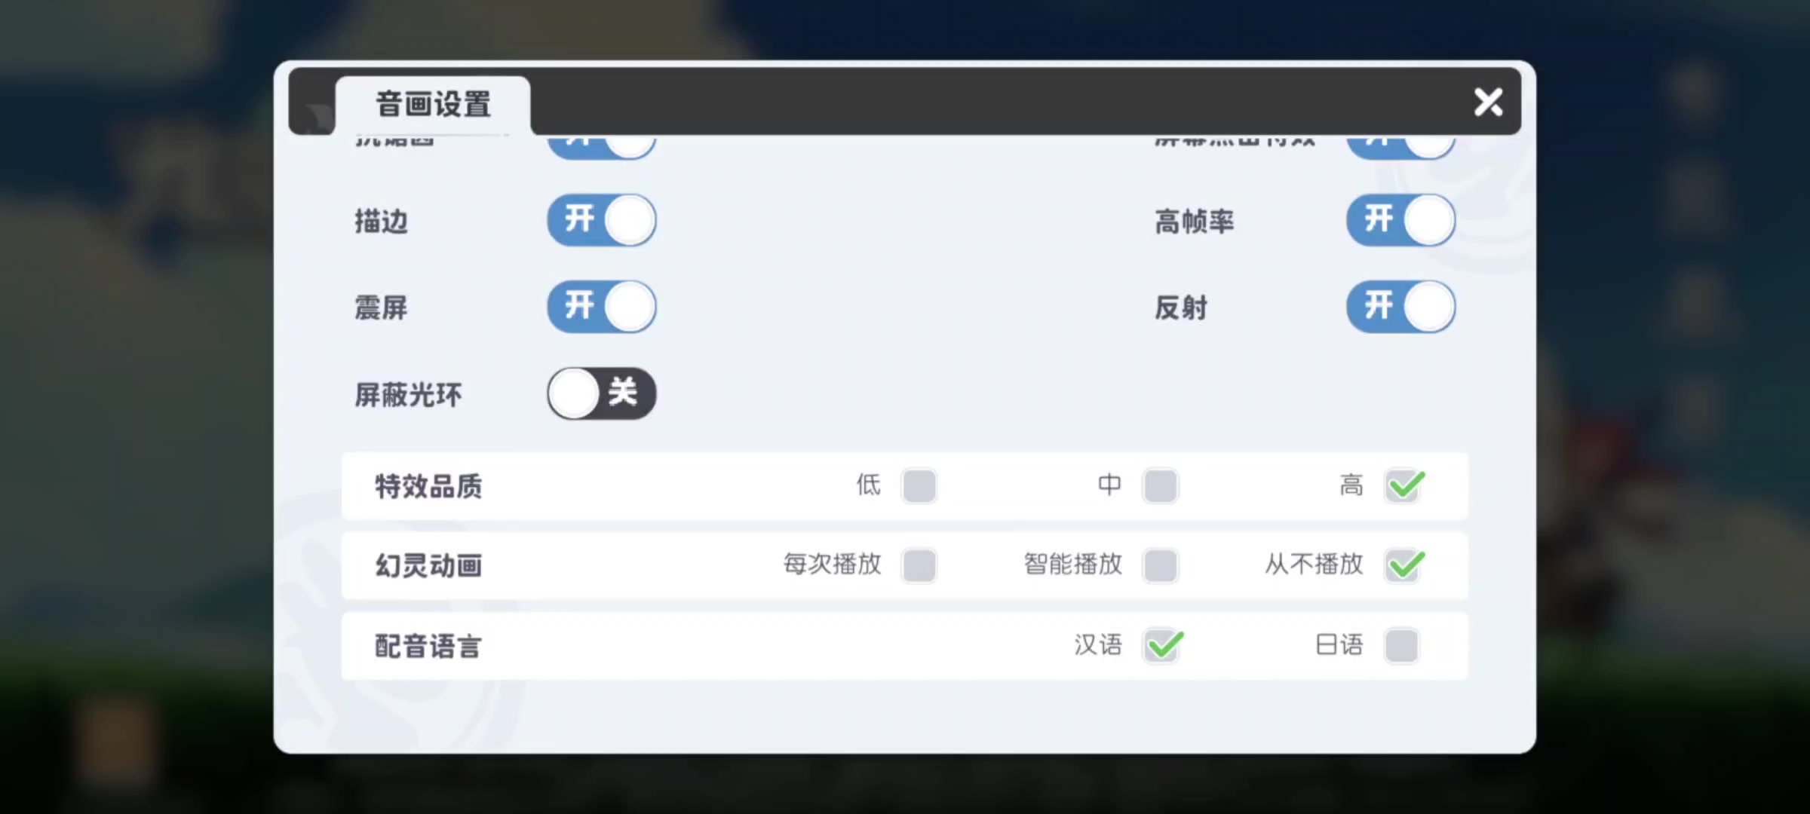Toggle the 高帧率 high frame rate switch
Viewport: 1810px width, 814px height.
point(1401,220)
